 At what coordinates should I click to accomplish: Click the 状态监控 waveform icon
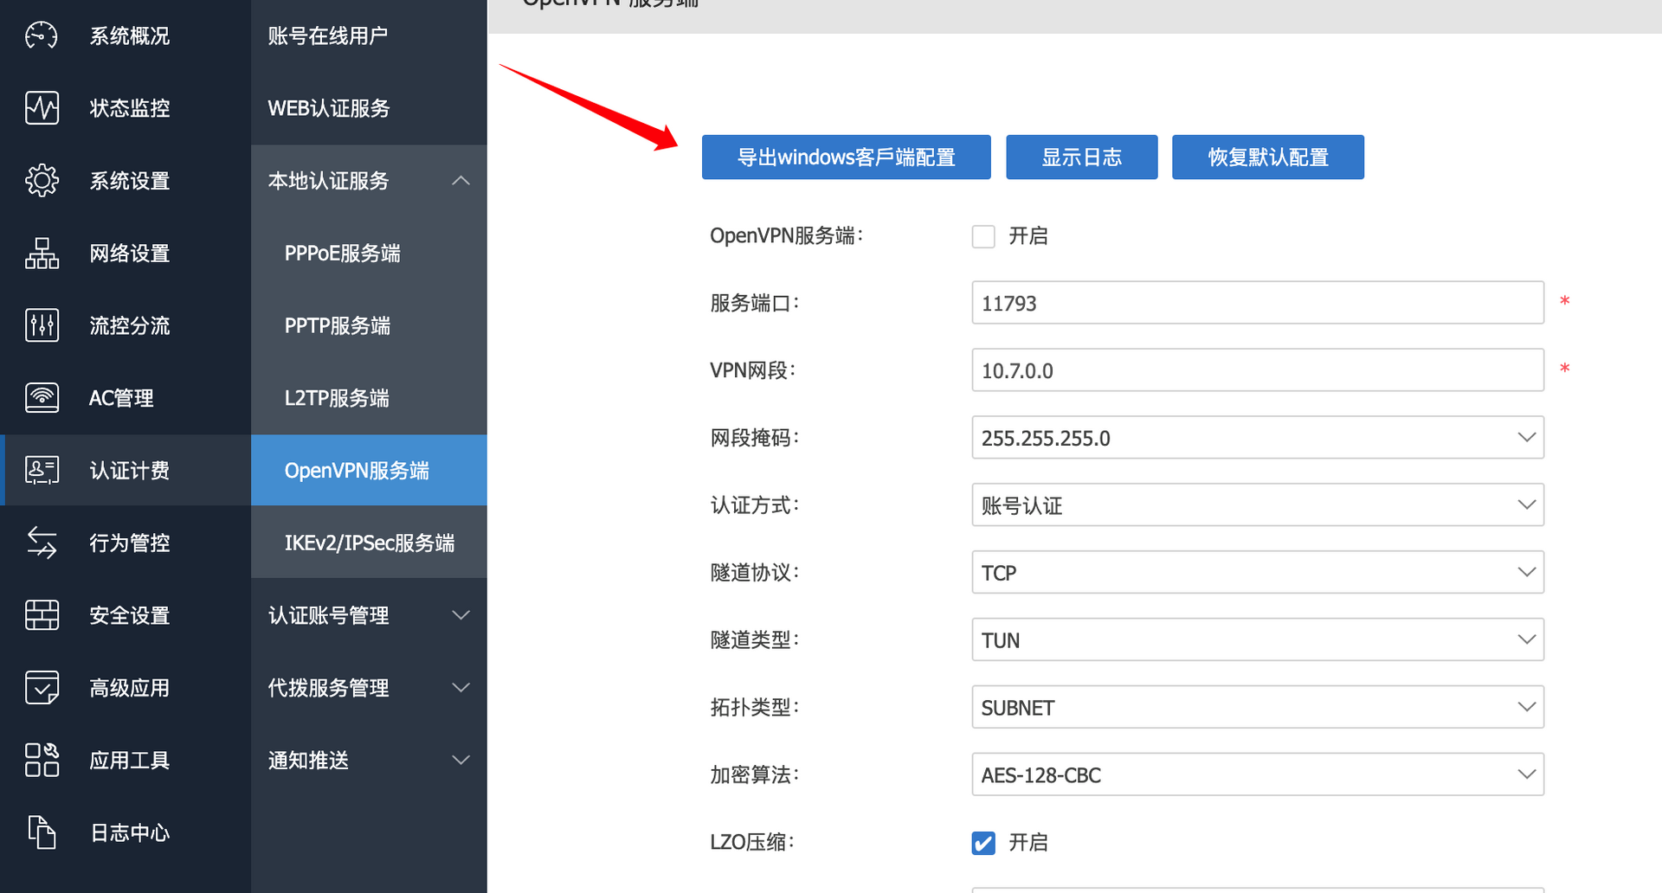(x=42, y=108)
